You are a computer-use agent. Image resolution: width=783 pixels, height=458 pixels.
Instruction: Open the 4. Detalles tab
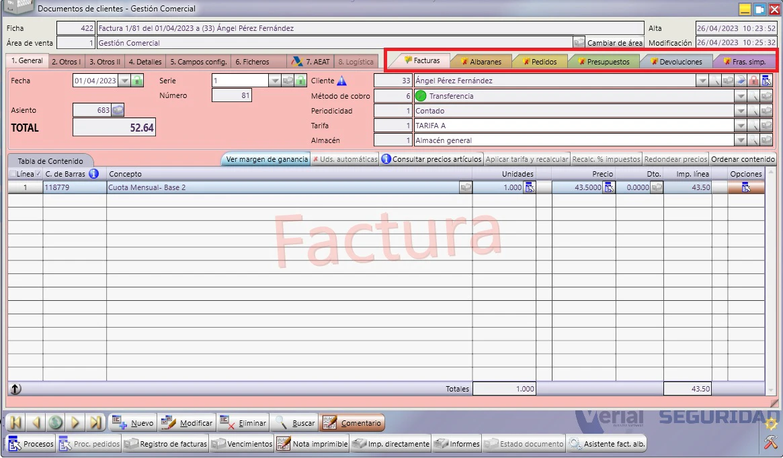point(145,61)
